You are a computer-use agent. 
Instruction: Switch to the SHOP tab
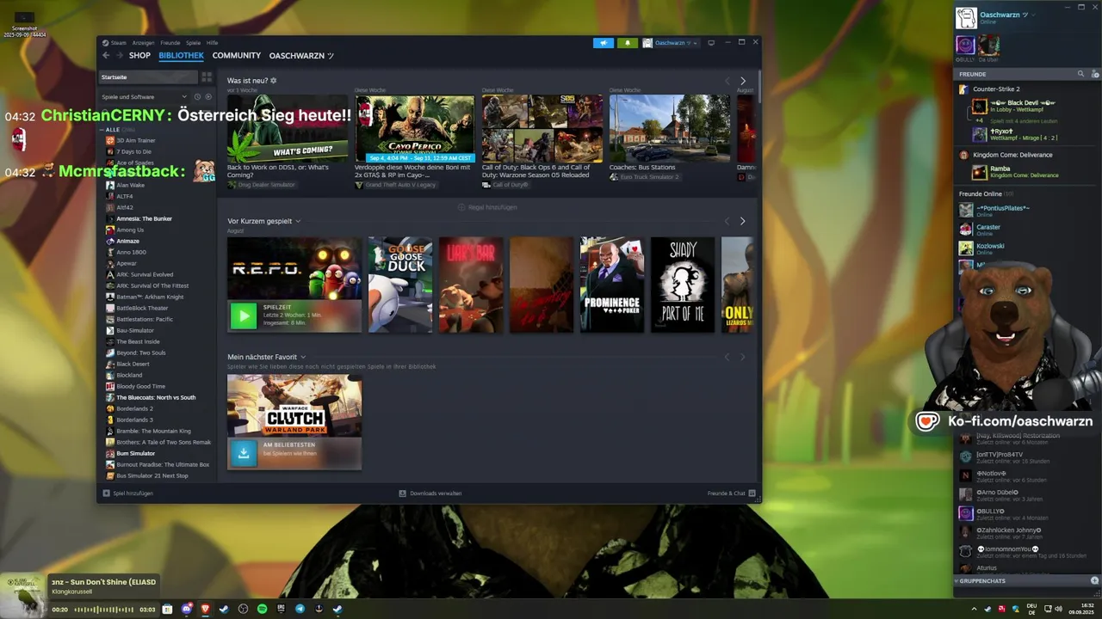139,55
